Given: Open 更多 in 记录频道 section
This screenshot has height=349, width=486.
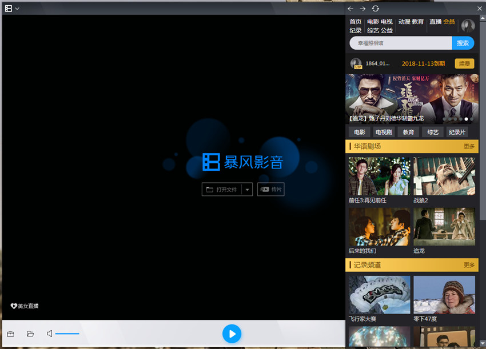Looking at the screenshot, I should click(x=469, y=265).
